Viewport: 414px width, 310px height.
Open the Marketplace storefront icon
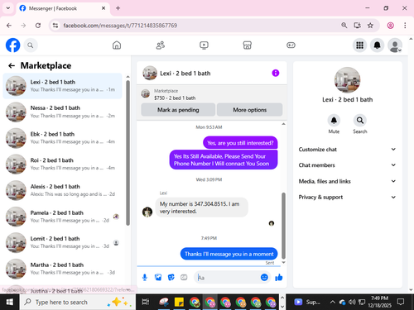pyautogui.click(x=248, y=45)
